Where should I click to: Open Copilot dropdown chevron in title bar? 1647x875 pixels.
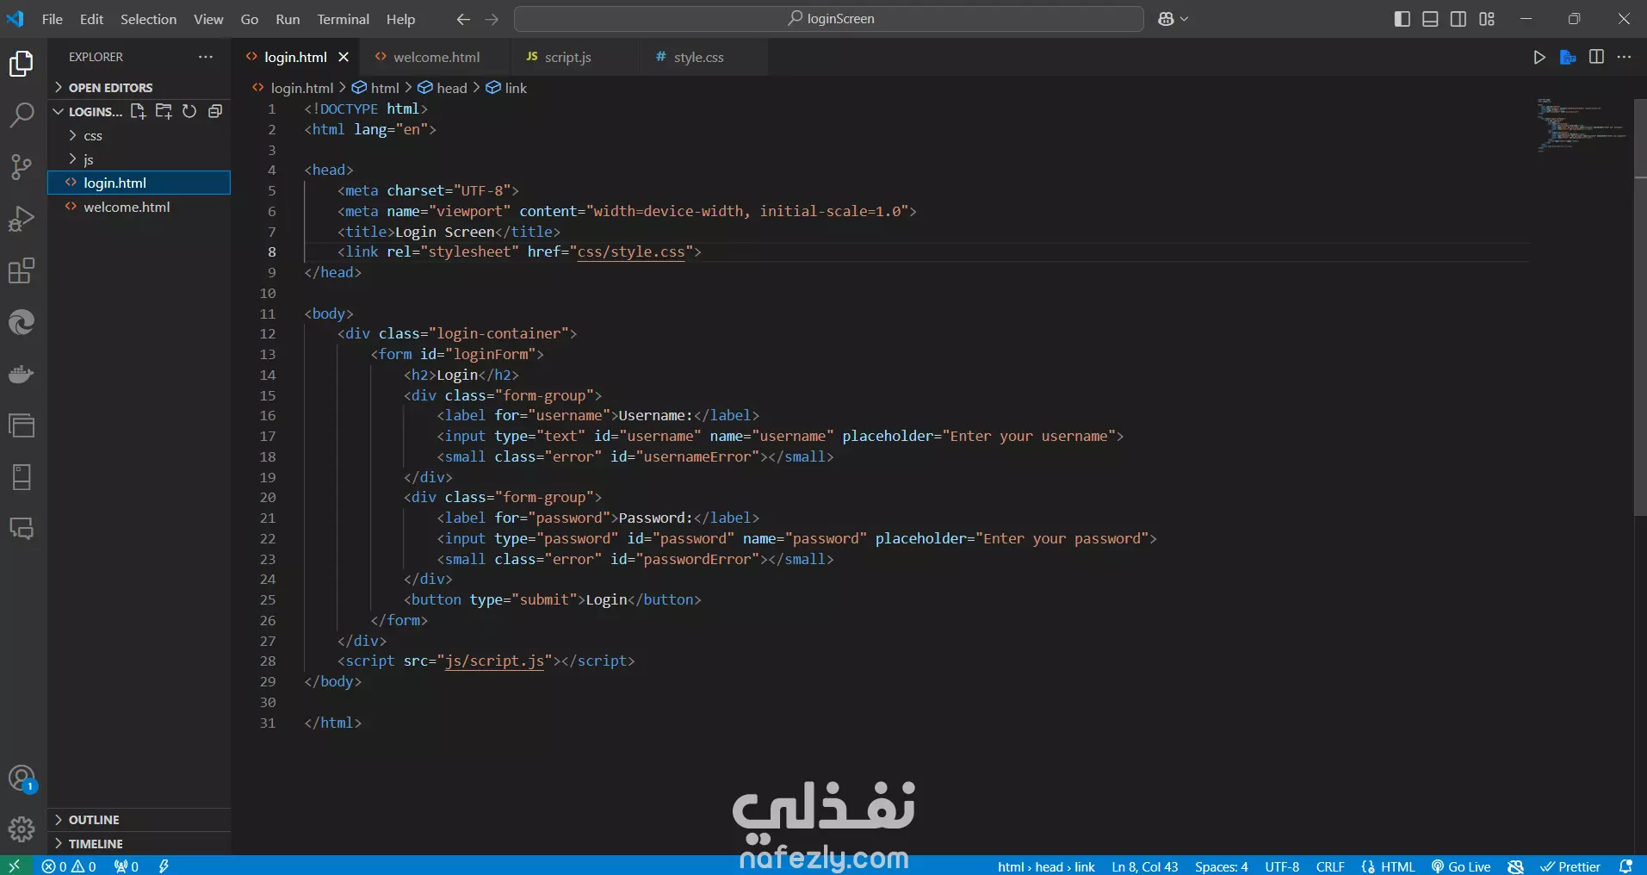click(1185, 19)
